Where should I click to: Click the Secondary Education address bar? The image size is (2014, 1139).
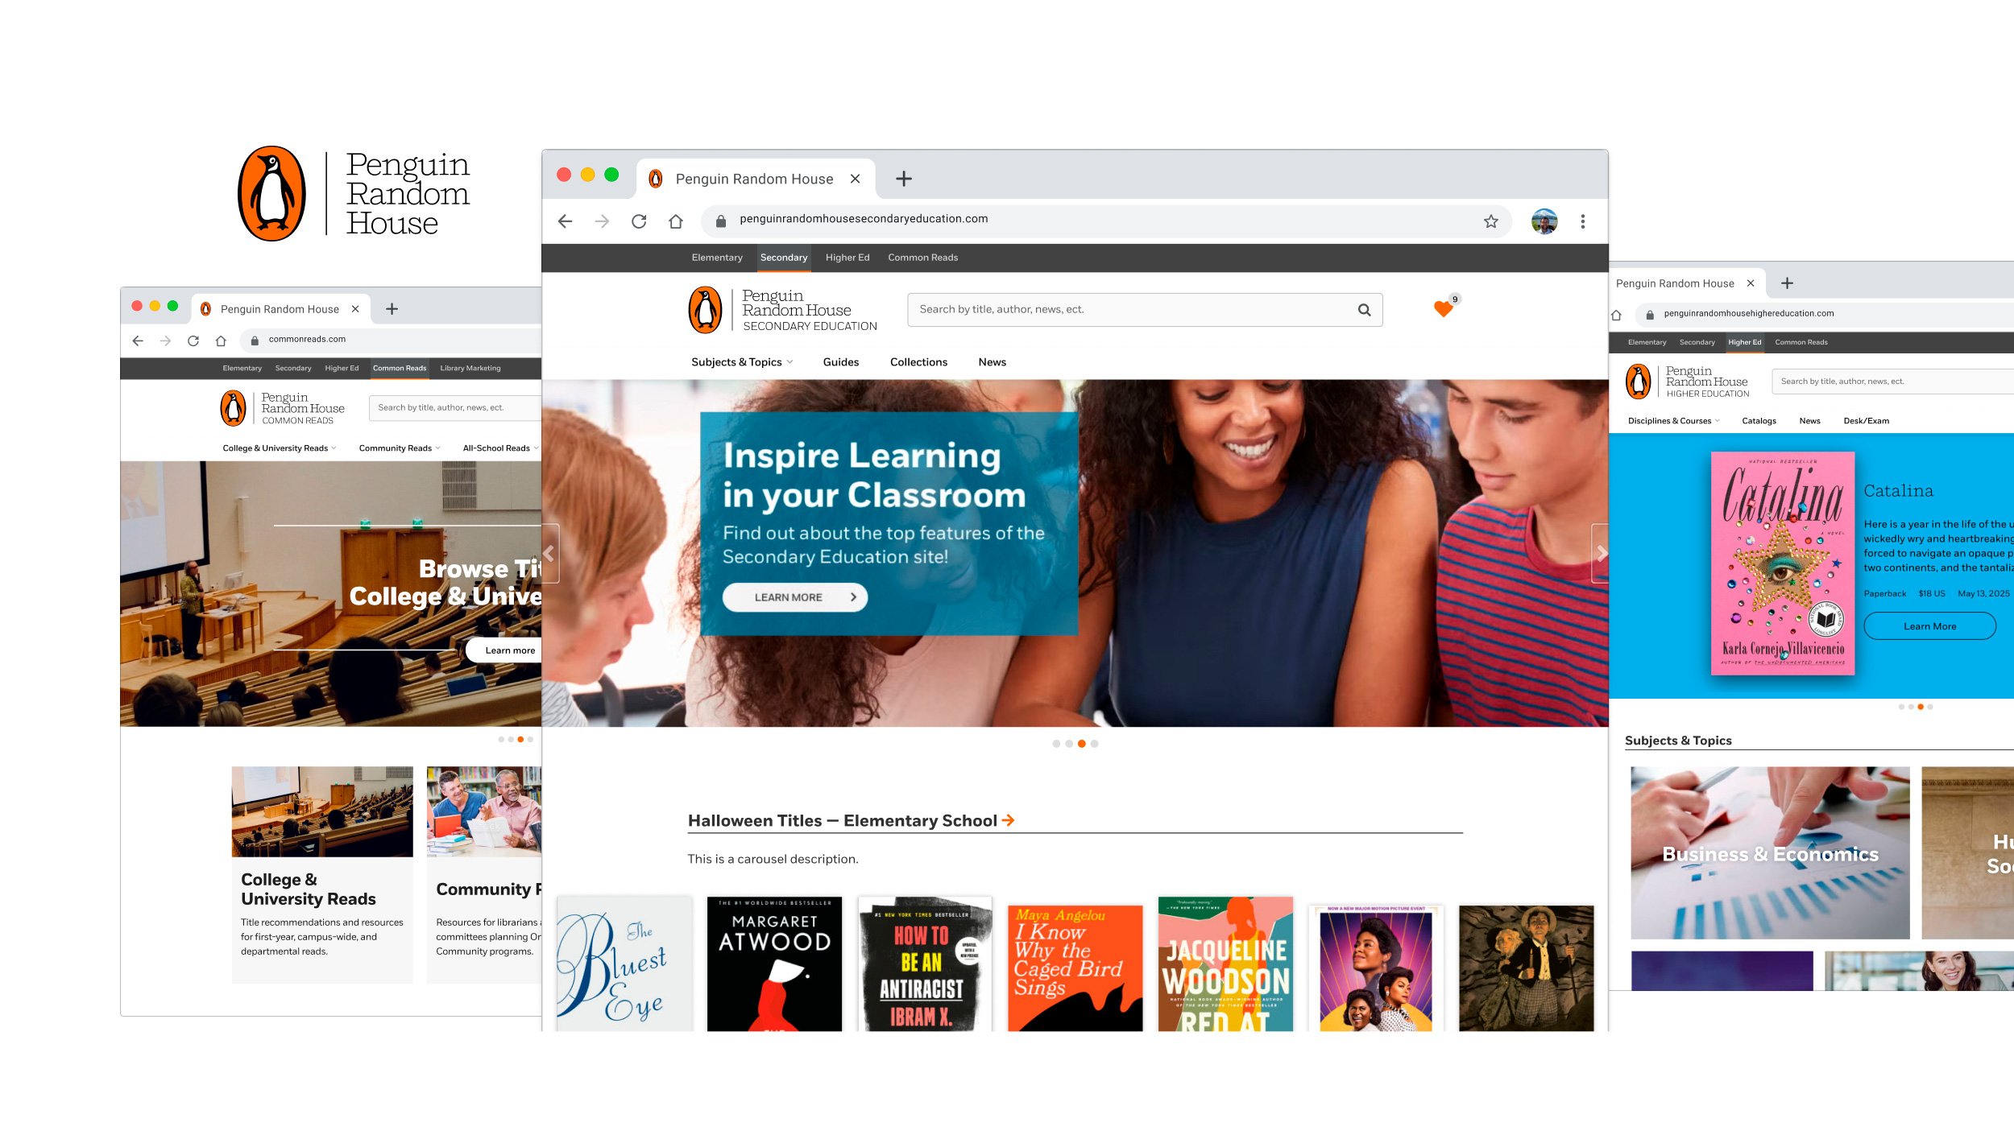point(1105,220)
